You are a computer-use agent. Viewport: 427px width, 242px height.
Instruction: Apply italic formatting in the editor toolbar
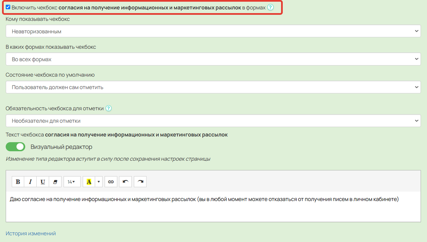[x=30, y=181]
